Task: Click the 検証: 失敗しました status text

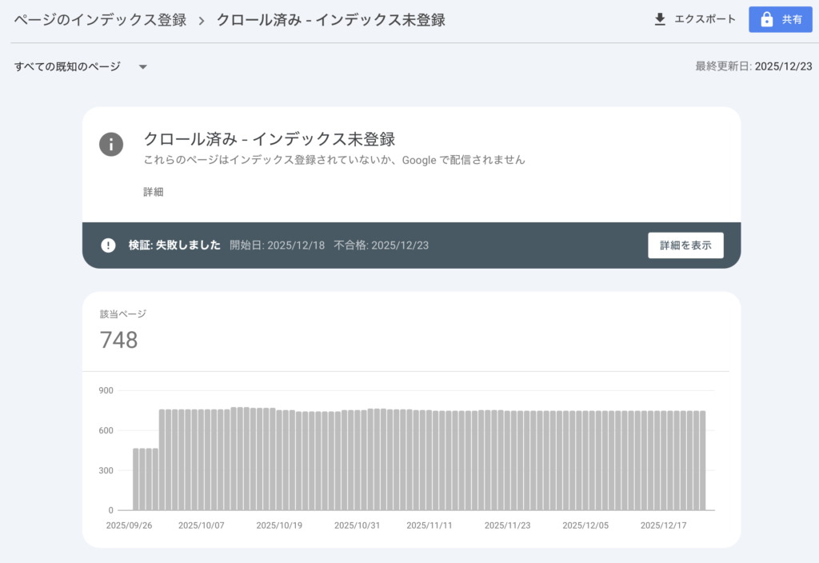Action: click(174, 246)
